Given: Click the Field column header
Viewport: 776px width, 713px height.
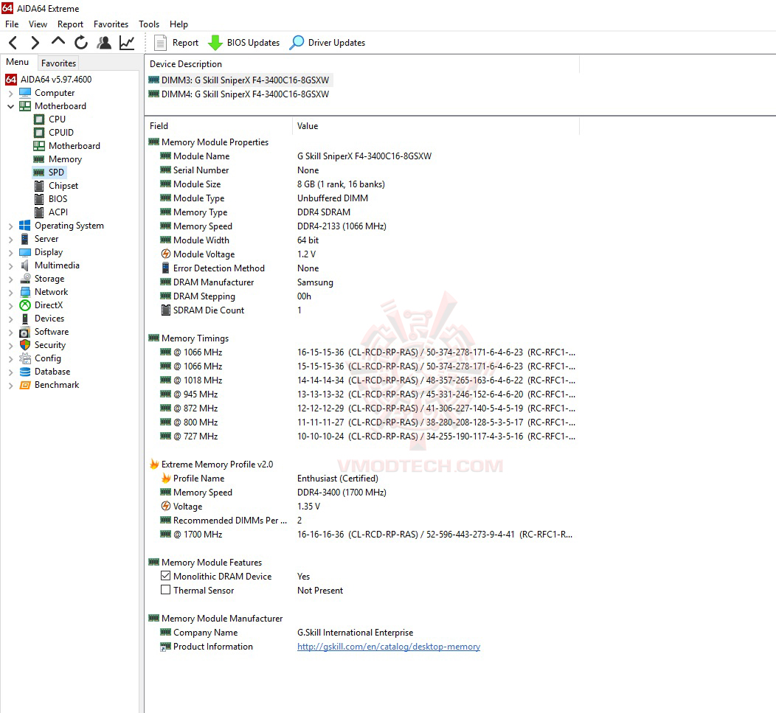Looking at the screenshot, I should click(218, 126).
